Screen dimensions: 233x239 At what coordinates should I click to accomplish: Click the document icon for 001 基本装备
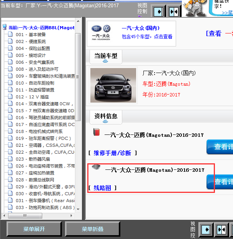coord(10,34)
